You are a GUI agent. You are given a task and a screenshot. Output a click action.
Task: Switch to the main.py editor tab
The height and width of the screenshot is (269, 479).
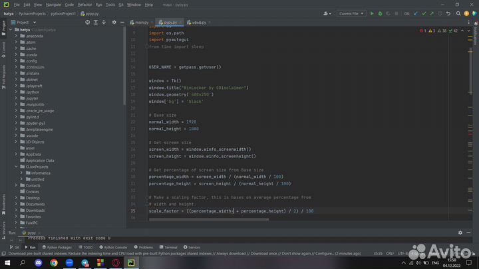140,22
